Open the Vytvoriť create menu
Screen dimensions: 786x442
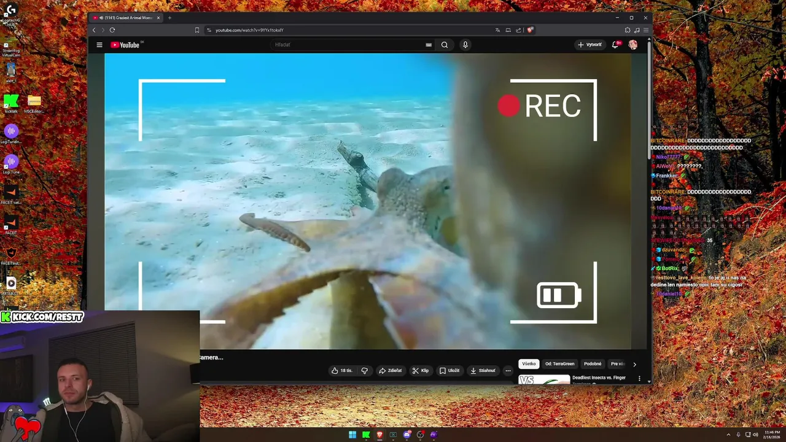pyautogui.click(x=589, y=45)
